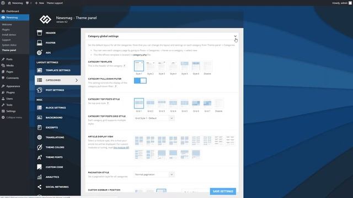Select top posts style Grid 4

173,103
